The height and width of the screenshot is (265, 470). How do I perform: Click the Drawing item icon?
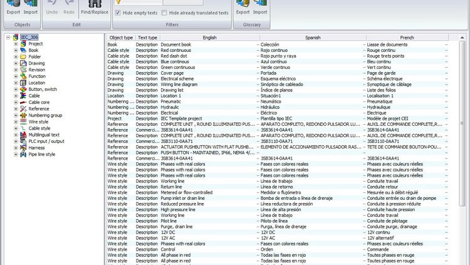23,63
